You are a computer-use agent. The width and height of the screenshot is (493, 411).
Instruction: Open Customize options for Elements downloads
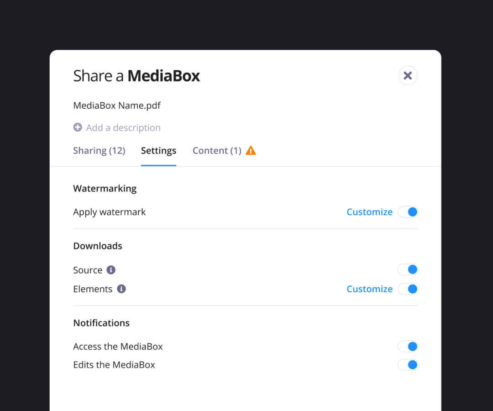pos(370,289)
